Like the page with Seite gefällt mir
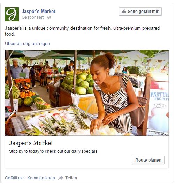Viewport: 175px width, 186px height. click(x=140, y=12)
